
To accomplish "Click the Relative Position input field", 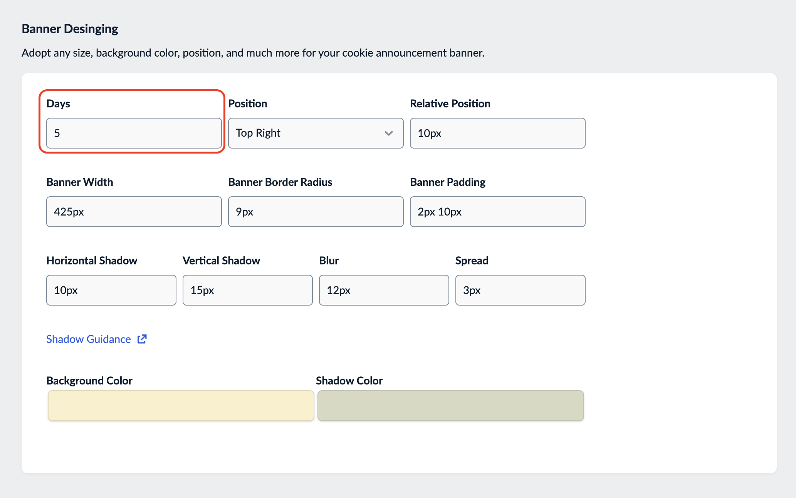I will pos(497,133).
